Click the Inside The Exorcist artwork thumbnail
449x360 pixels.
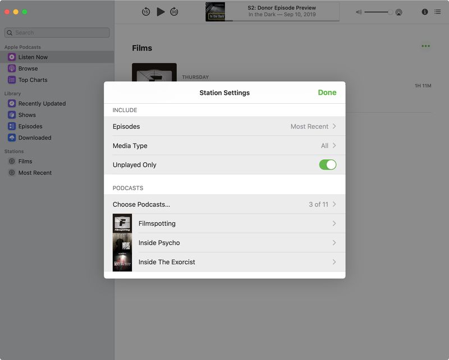[x=122, y=262]
